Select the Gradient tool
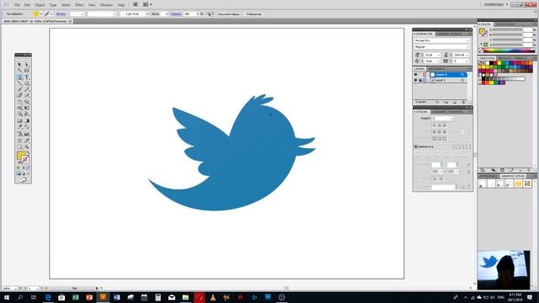539x303 pixels. tap(27, 121)
